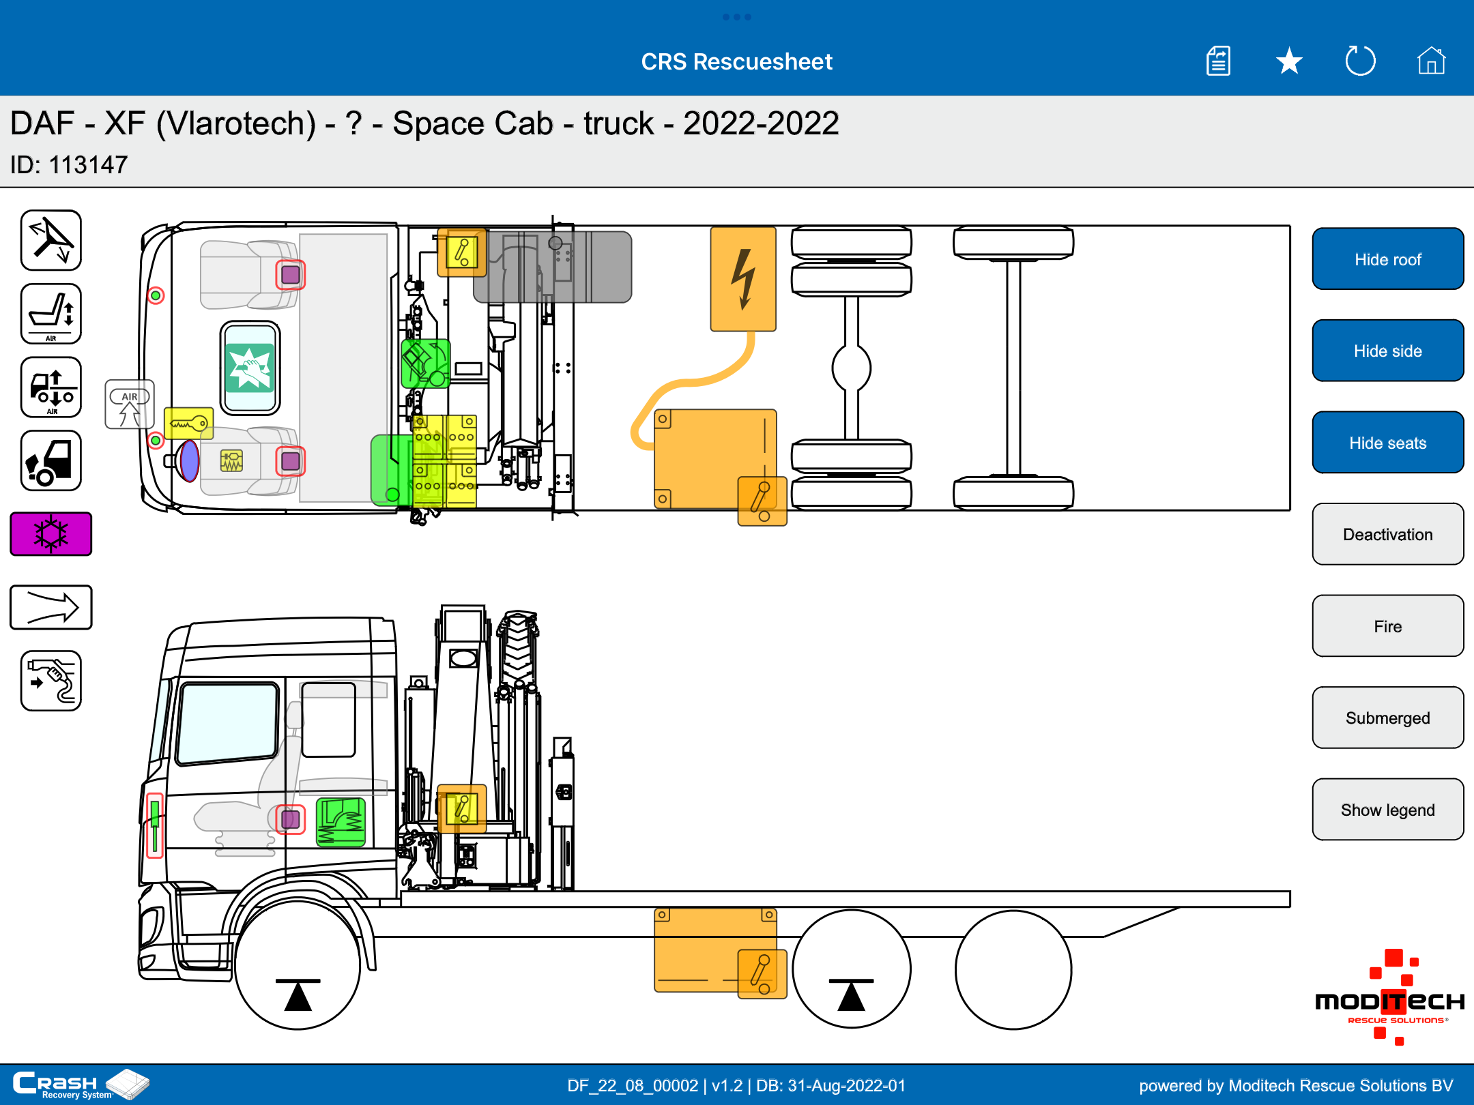The width and height of the screenshot is (1474, 1105).
Task: Toggle Hide roof view
Action: 1387,259
